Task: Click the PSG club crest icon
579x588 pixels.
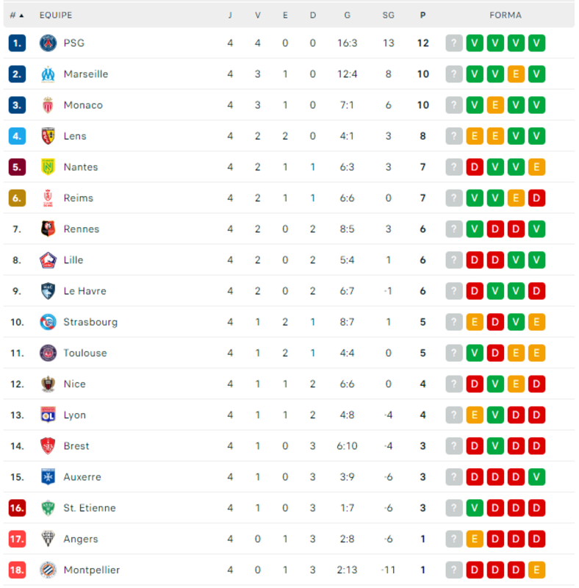Action: coord(48,43)
